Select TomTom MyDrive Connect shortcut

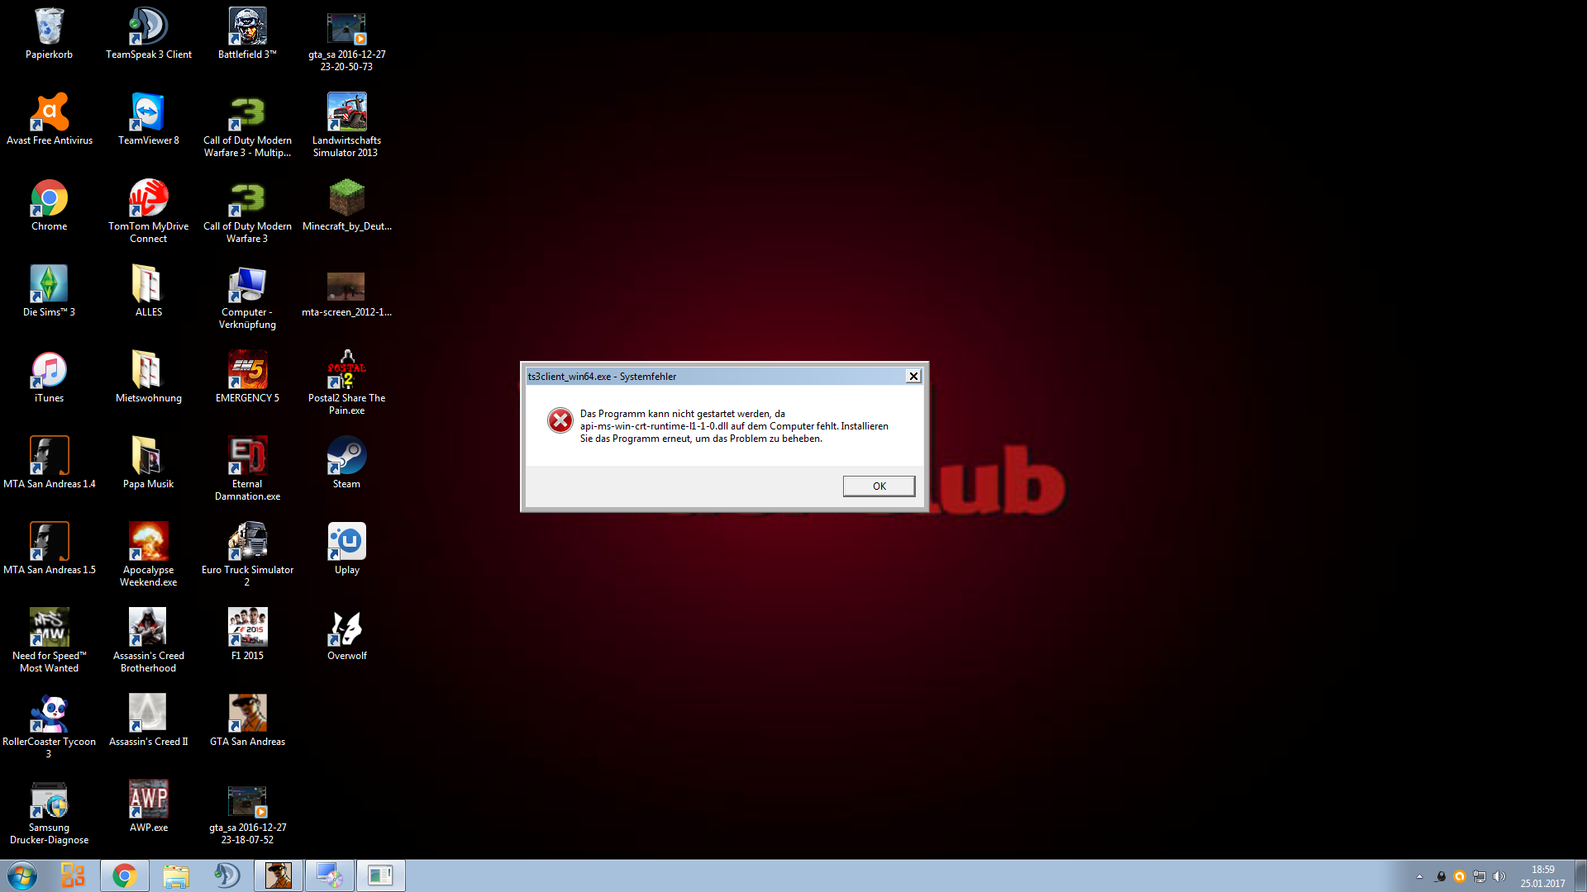click(149, 211)
